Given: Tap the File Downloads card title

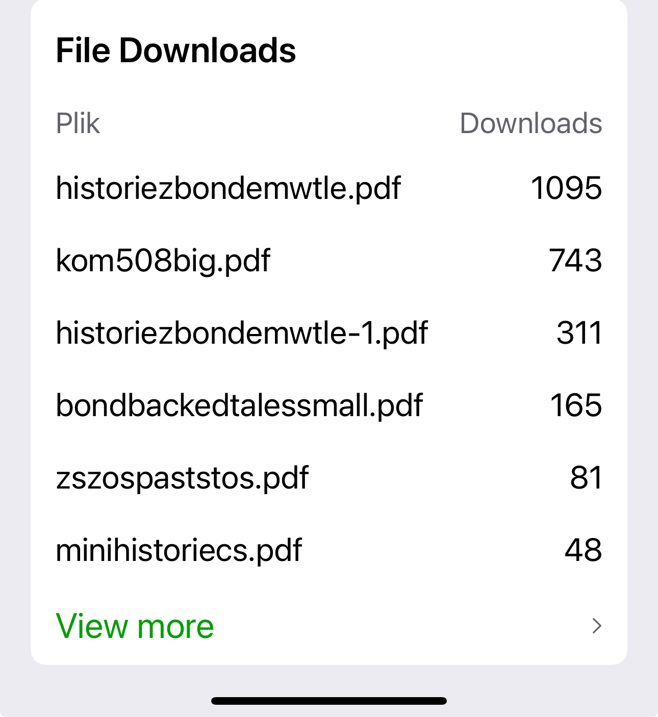Looking at the screenshot, I should click(x=175, y=50).
